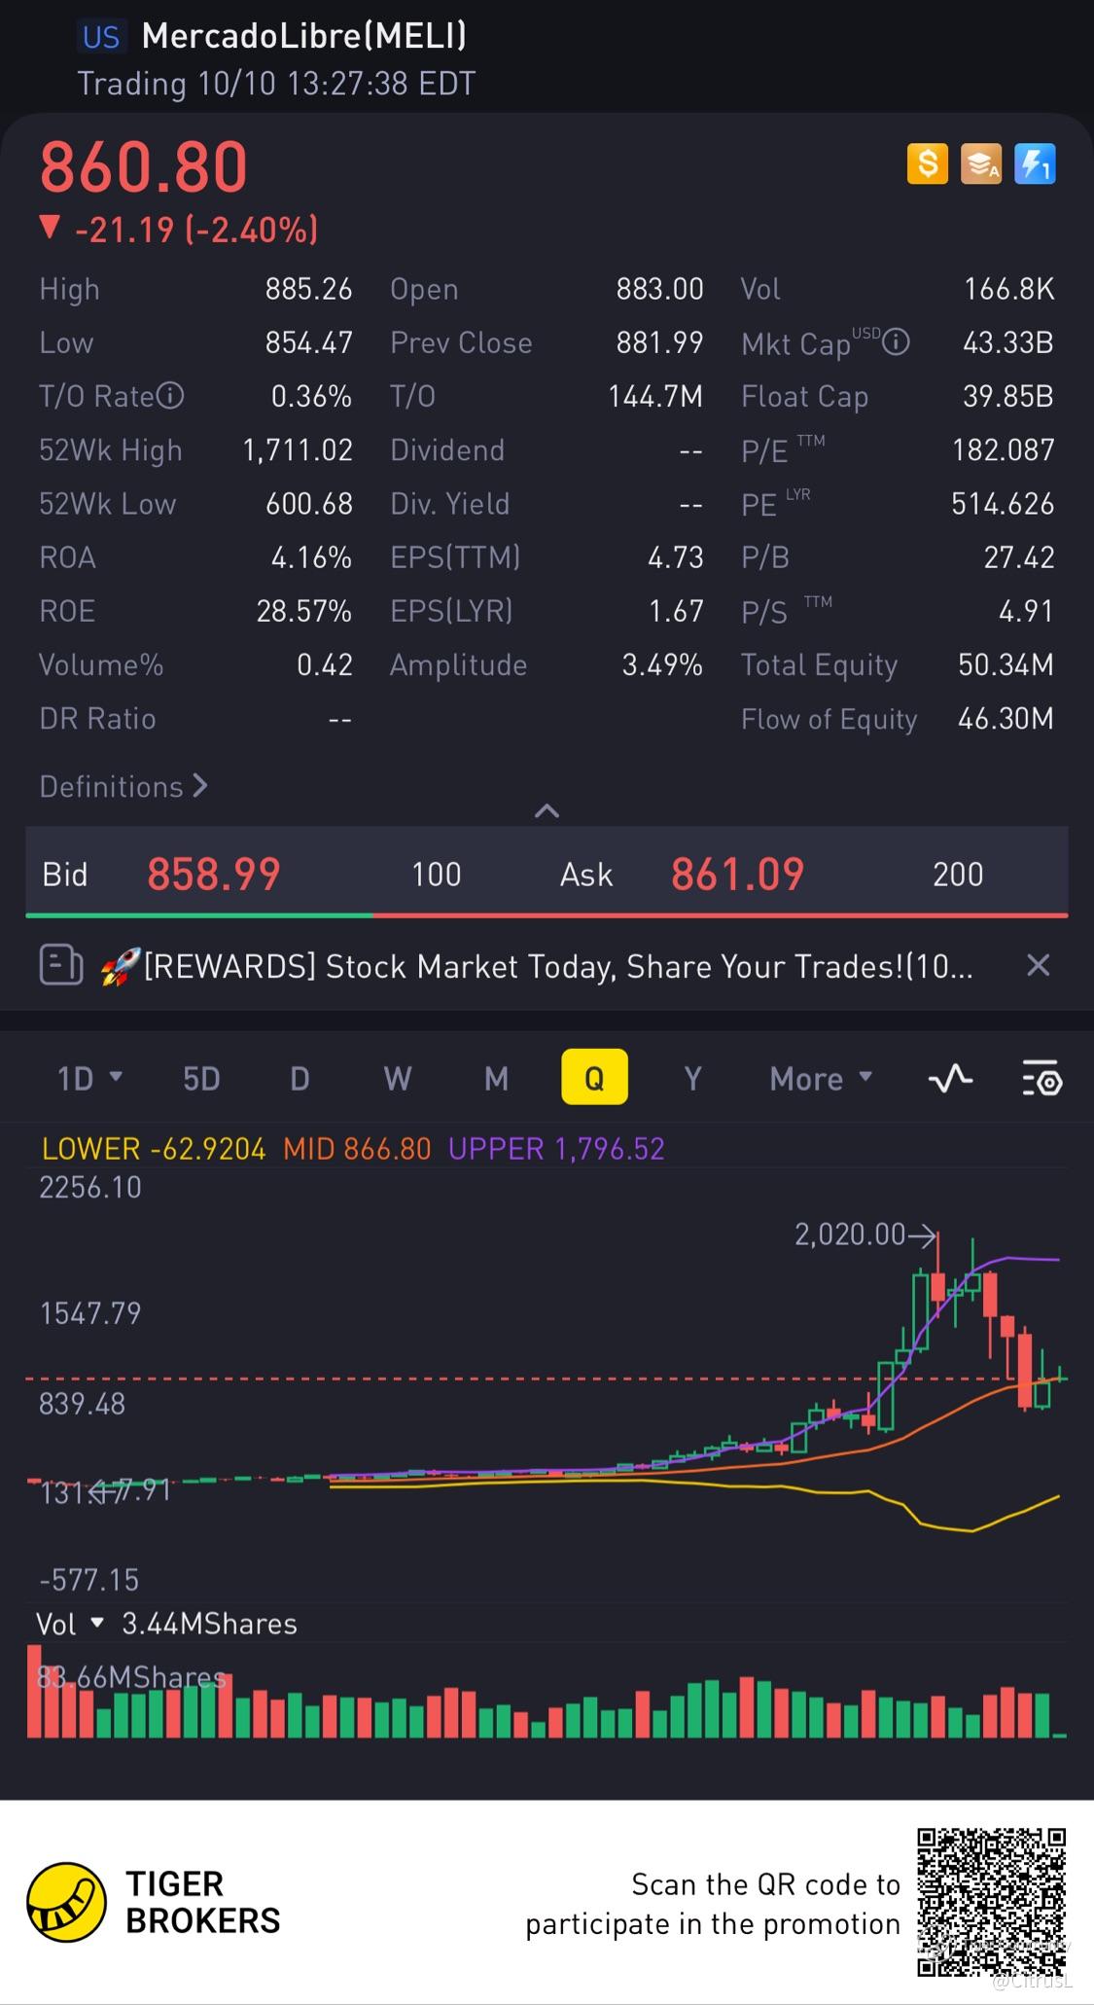Tap the Trading 10/10 13:27:38 EDT status
This screenshot has width=1094, height=2005.
(276, 84)
